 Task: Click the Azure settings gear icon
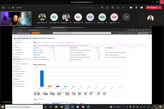coord(128,33)
